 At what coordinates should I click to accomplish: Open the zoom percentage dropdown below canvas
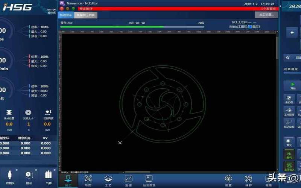64,172
